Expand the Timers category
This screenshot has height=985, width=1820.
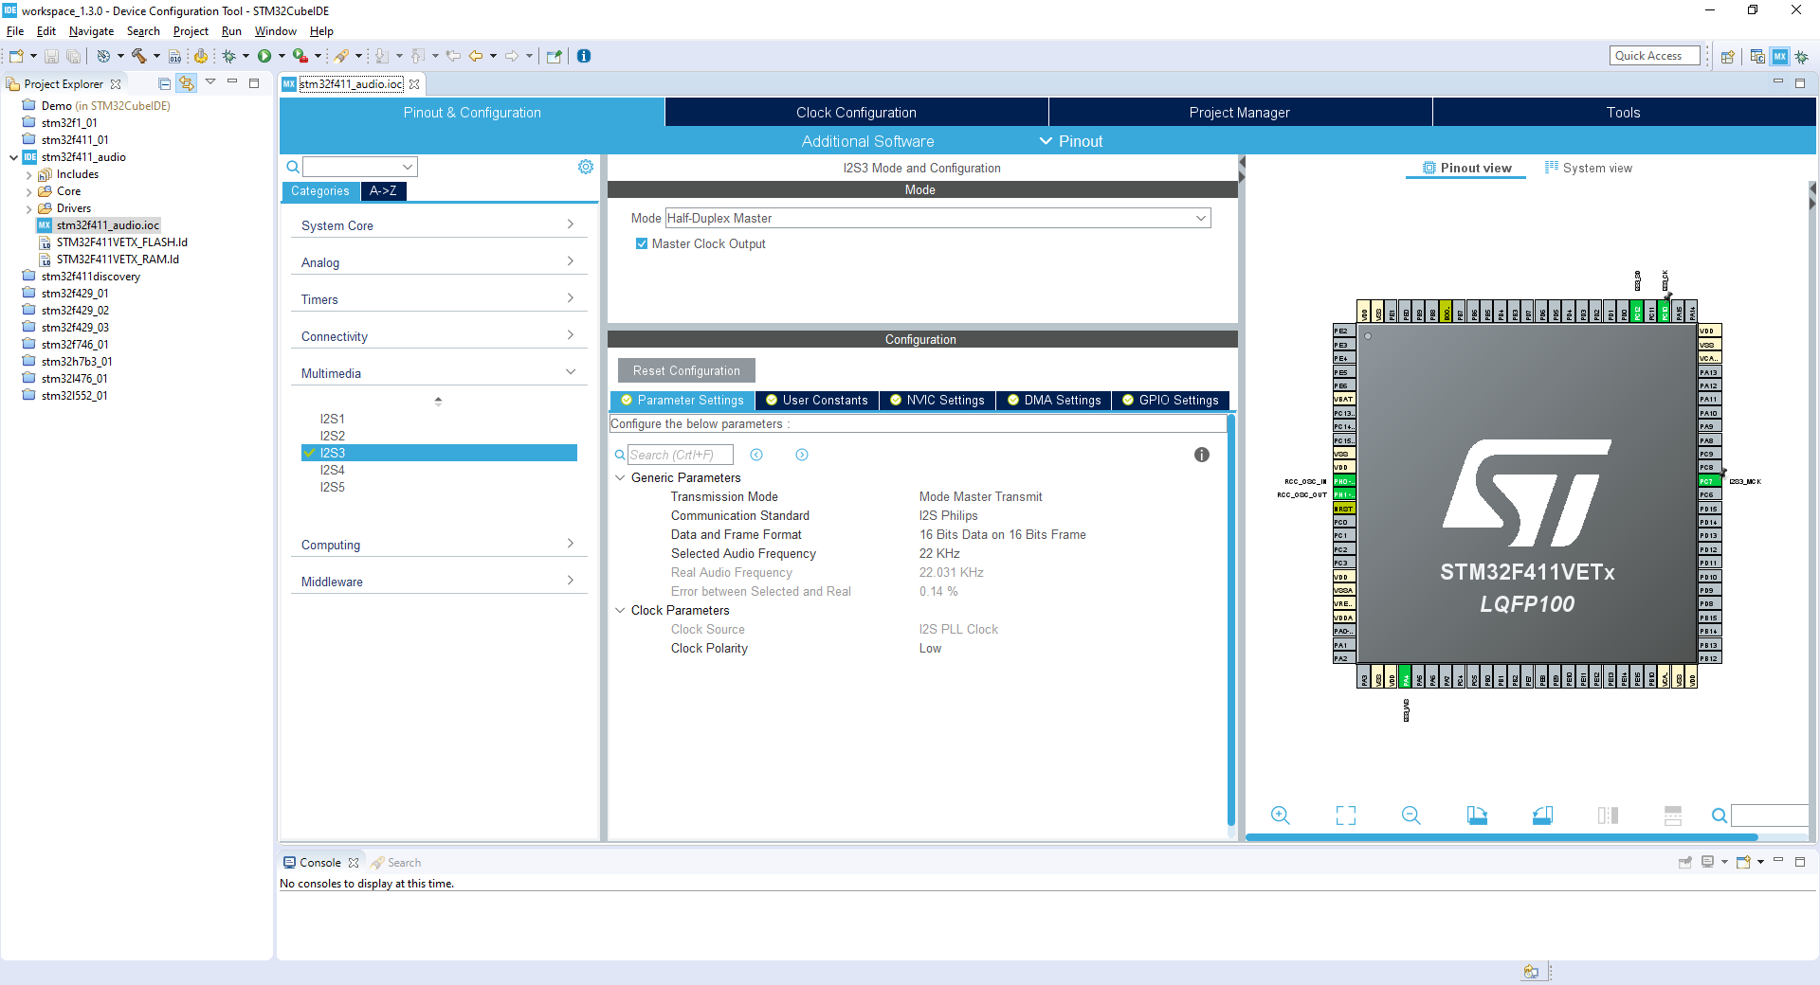coord(439,299)
